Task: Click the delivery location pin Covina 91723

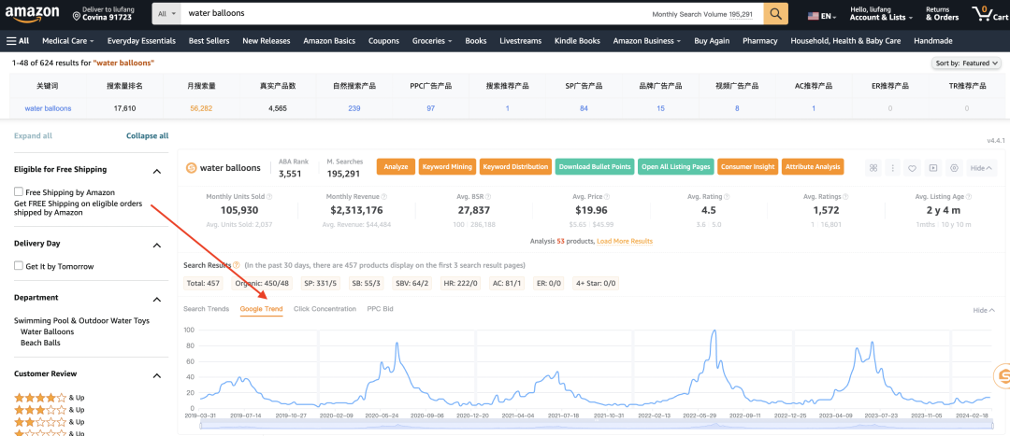Action: click(x=102, y=13)
